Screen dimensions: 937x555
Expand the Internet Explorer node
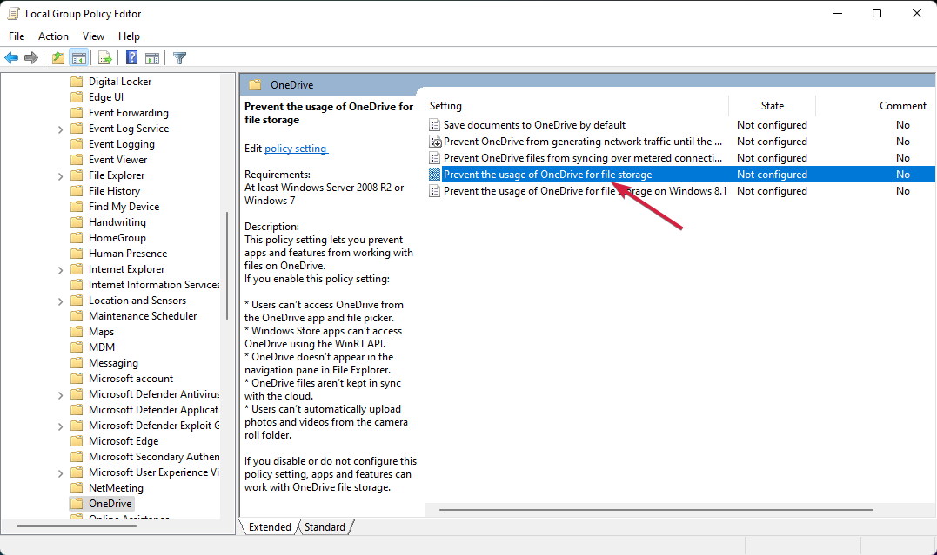pos(60,270)
